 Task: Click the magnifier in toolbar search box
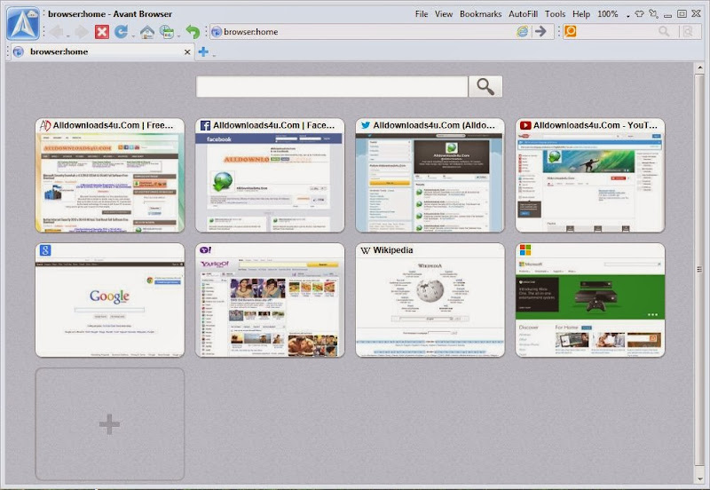[x=664, y=31]
